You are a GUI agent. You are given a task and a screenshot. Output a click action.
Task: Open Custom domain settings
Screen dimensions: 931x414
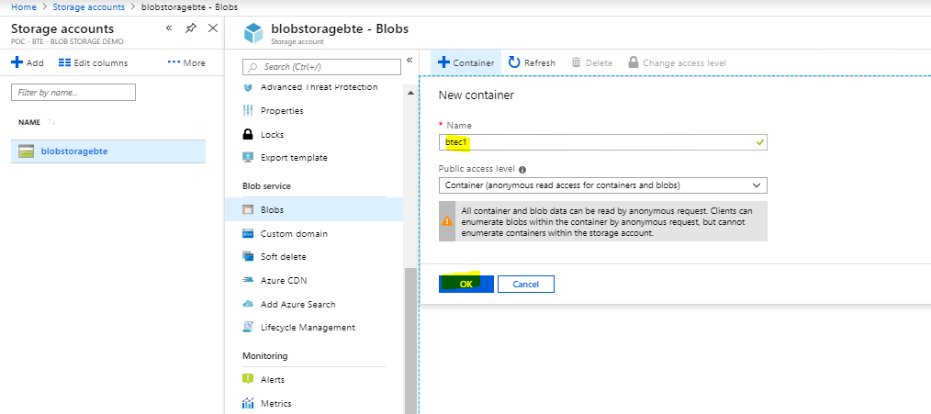coord(294,233)
